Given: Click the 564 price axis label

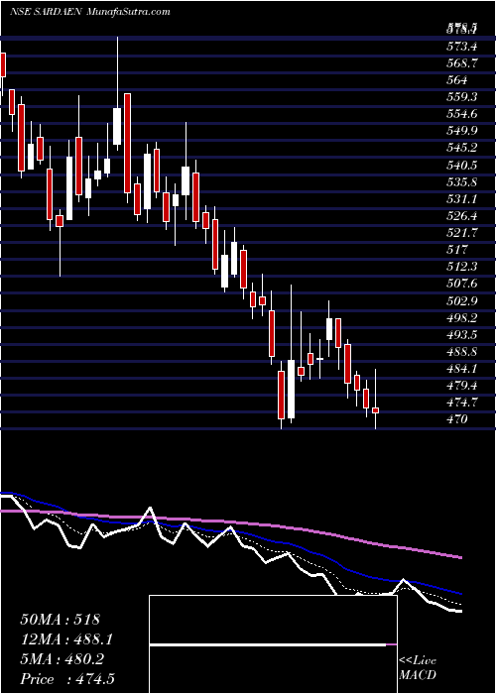Looking at the screenshot, I should tap(457, 80).
